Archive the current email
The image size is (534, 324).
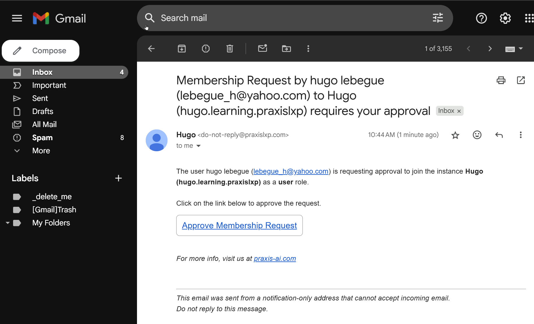181,49
